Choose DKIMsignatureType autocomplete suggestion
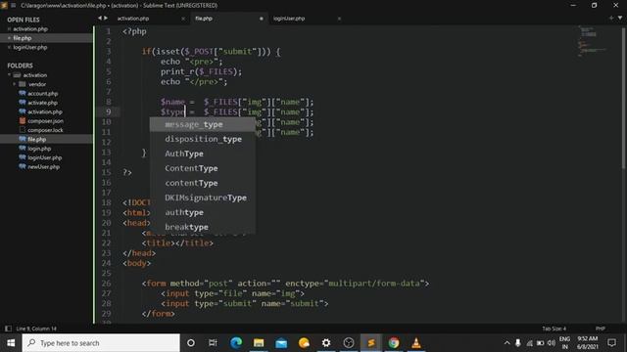The width and height of the screenshot is (627, 352). click(203, 198)
